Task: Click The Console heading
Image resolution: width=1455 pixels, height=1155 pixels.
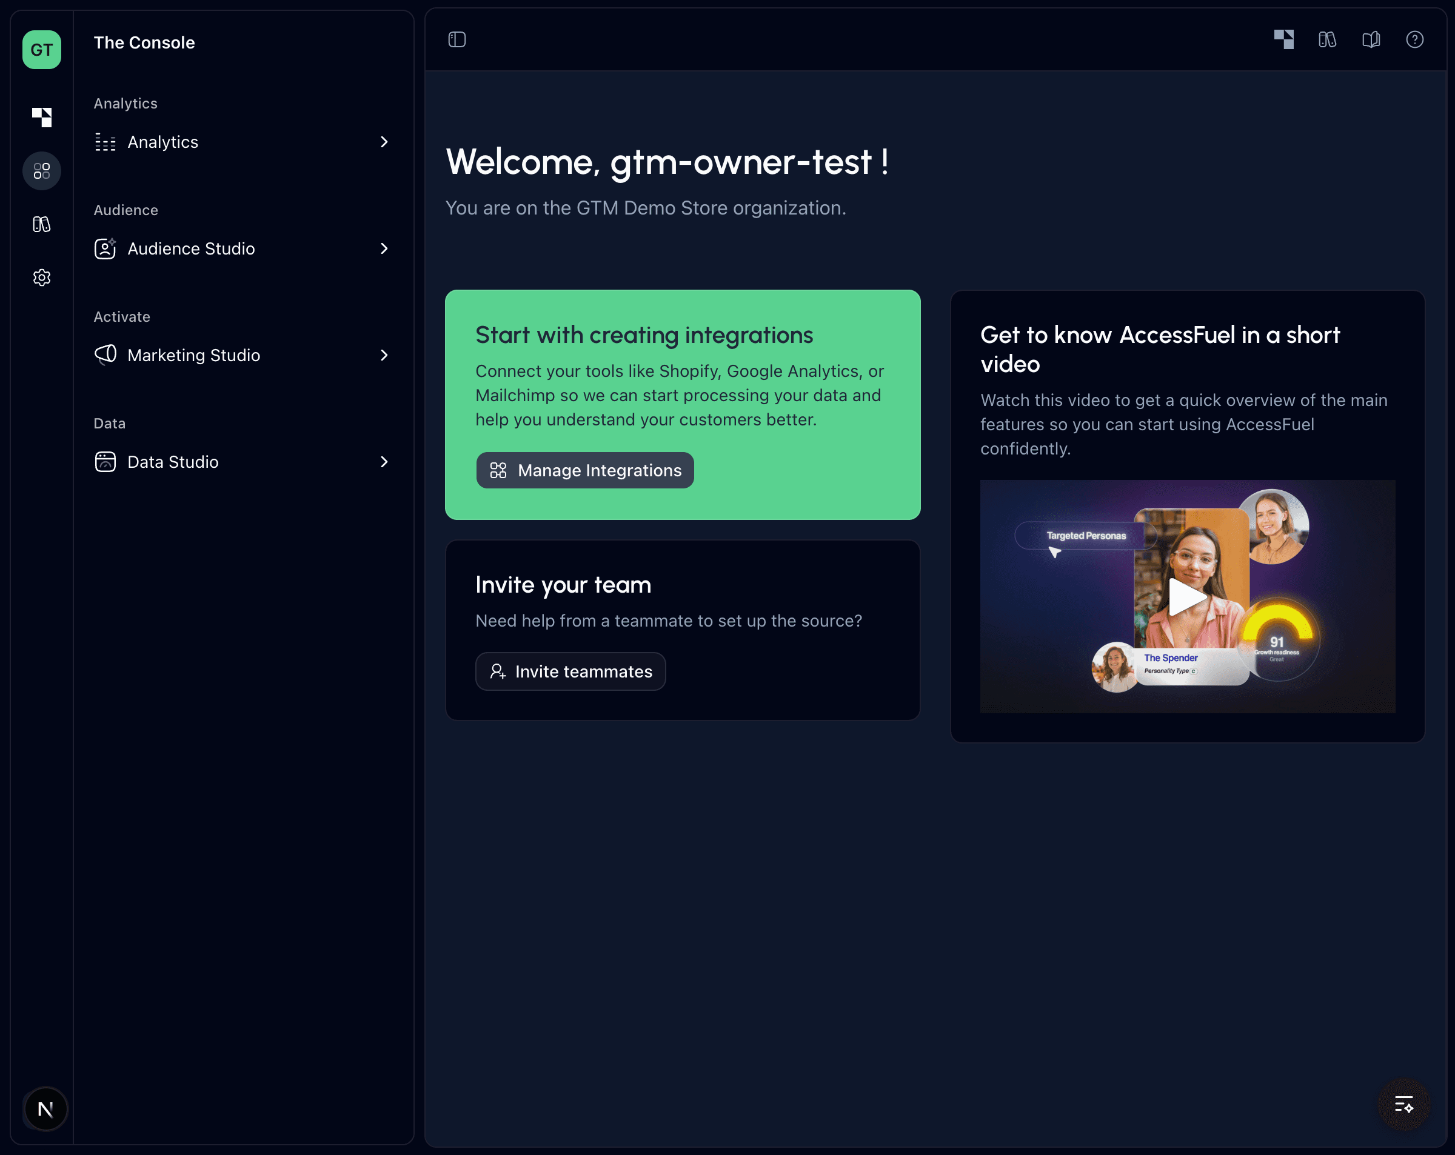Action: (x=144, y=42)
